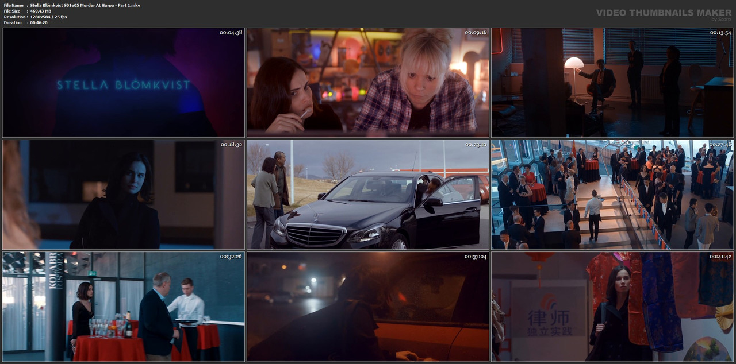This screenshot has width=736, height=364.
Task: Select the Chinese sign thumbnail at 00:41:42
Action: pyautogui.click(x=612, y=307)
